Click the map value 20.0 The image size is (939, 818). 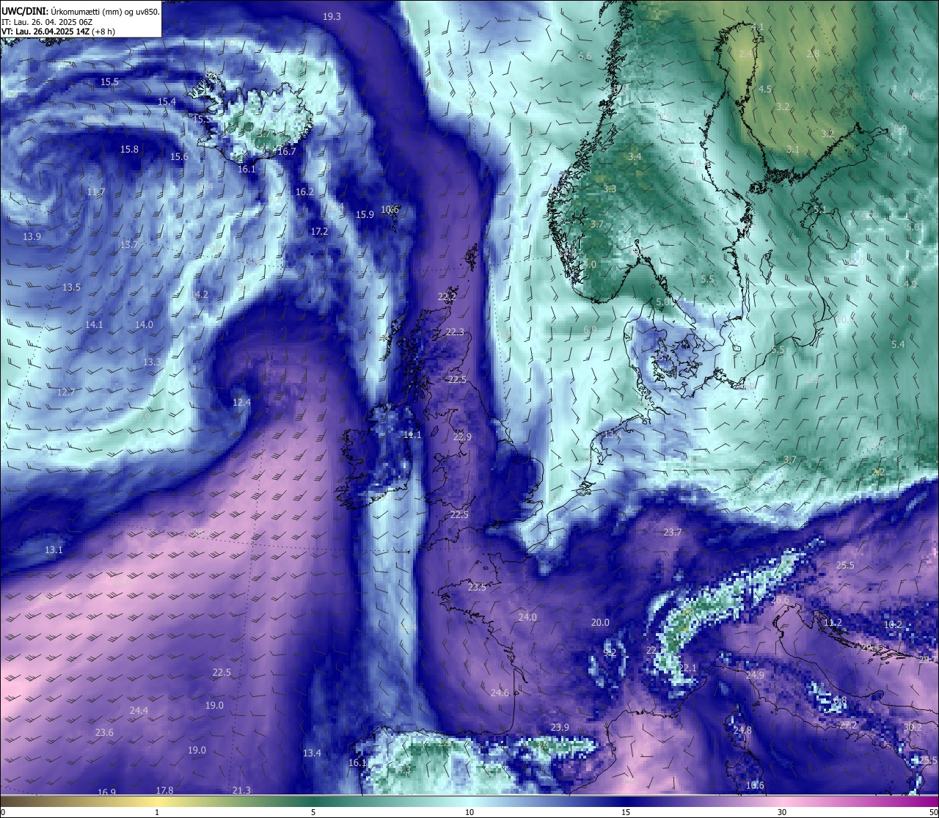coord(600,622)
